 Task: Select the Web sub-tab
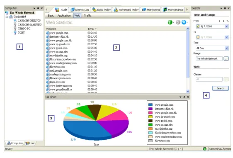coord(77,15)
